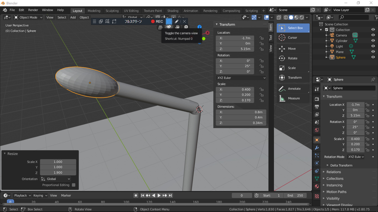Click the recorder pencil draw icon

click(177, 21)
